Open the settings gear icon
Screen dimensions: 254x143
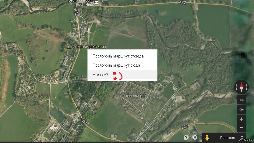click(x=195, y=138)
